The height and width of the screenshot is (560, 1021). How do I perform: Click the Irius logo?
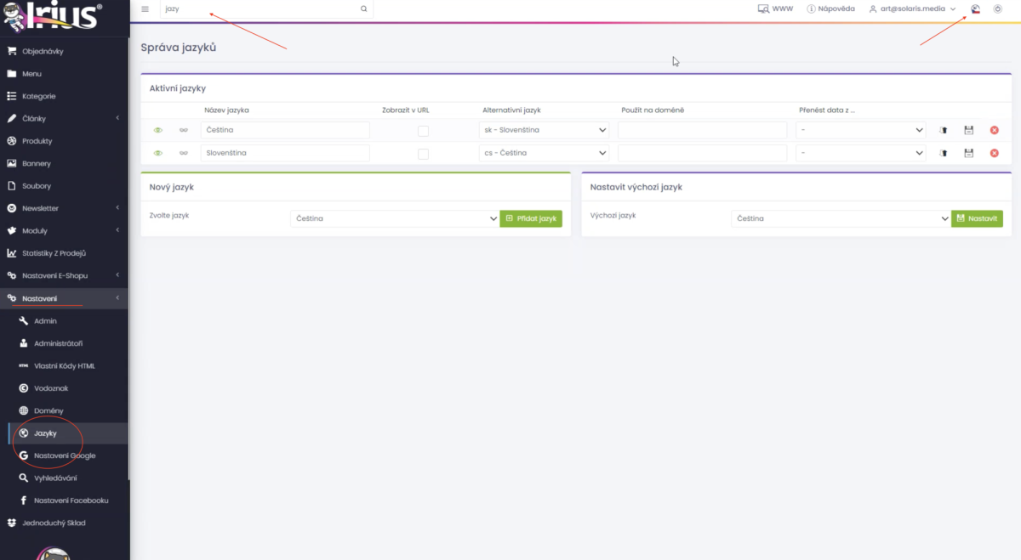tap(53, 16)
